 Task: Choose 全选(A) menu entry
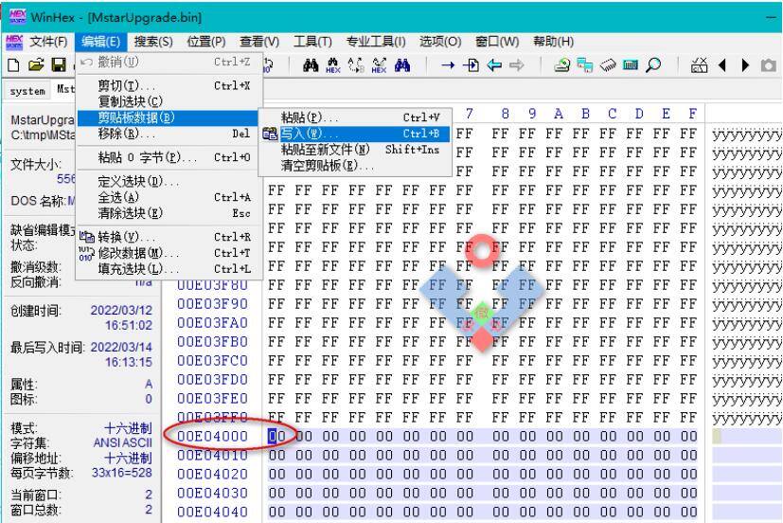click(169, 197)
